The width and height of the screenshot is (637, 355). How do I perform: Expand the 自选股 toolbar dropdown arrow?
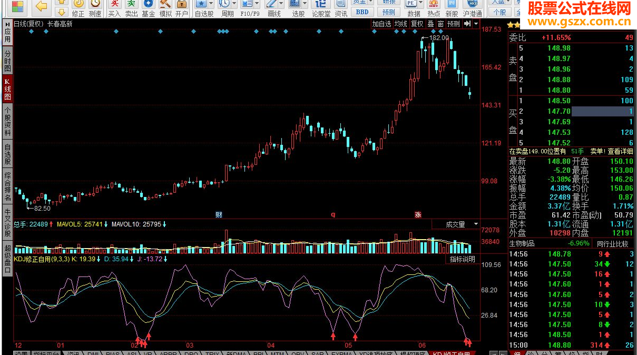click(x=212, y=4)
